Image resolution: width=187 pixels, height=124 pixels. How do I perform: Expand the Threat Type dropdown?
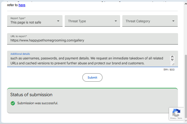tap(92, 21)
